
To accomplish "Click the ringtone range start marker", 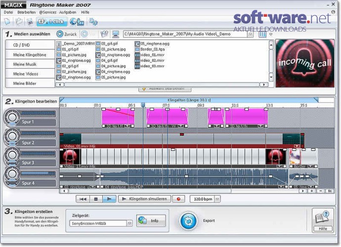I will tap(62, 100).
